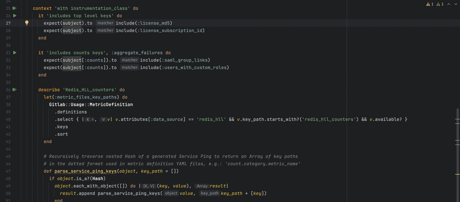Click line number 40 in the gutter

click(x=8, y=120)
